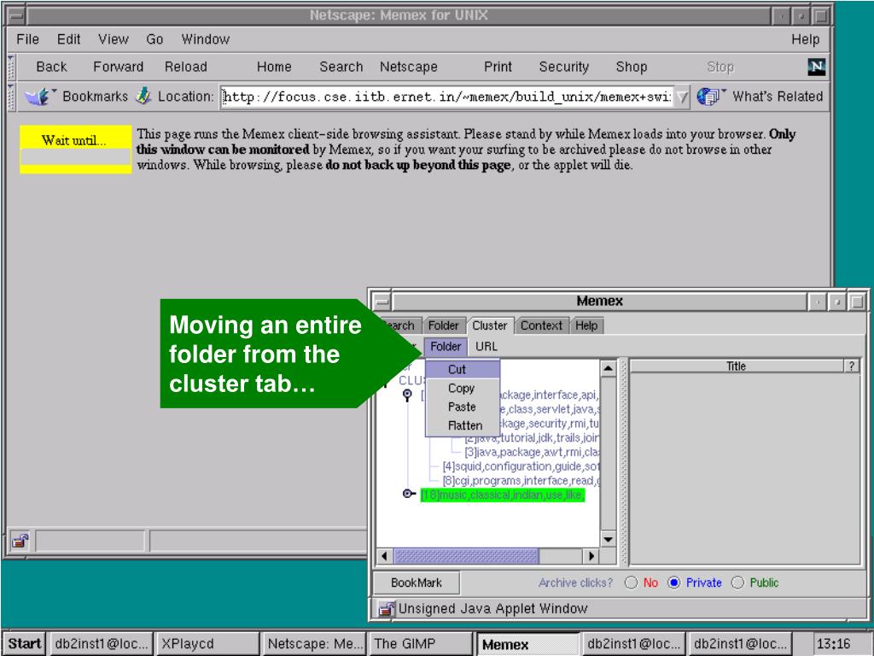The image size is (874, 656).
Task: Click the What's Related label
Action: [x=778, y=97]
